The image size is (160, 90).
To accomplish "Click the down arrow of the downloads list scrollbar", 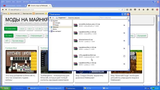I will tap(128, 69).
